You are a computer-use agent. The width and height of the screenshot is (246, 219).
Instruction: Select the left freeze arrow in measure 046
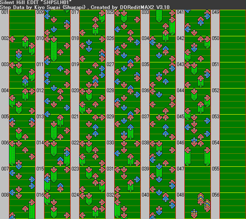tap(188, 157)
